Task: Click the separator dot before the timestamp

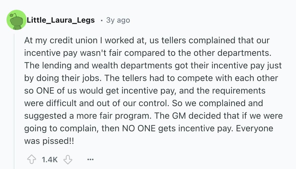Action: click(x=101, y=20)
